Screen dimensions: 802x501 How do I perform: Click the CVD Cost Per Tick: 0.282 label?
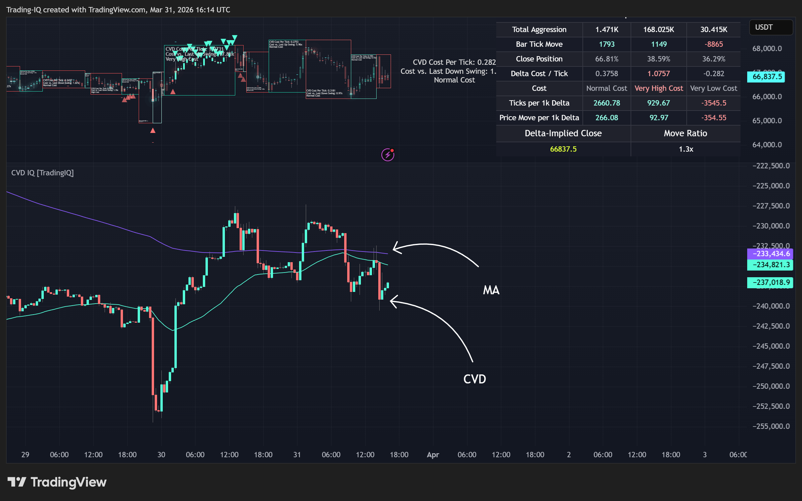click(454, 62)
